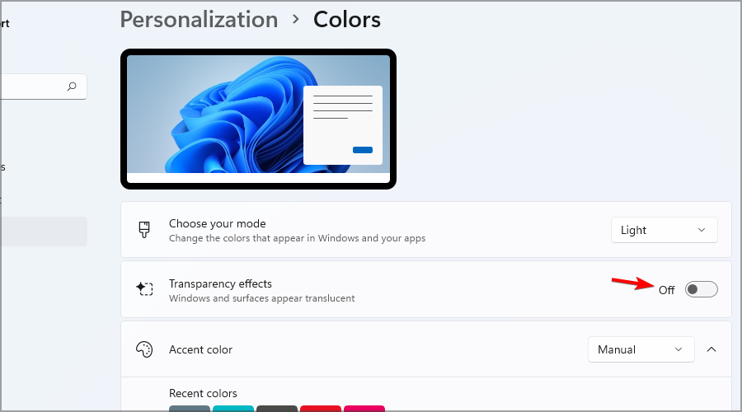Pick the red recent color swatch
Screen dimensions: 742x412
[321, 409]
